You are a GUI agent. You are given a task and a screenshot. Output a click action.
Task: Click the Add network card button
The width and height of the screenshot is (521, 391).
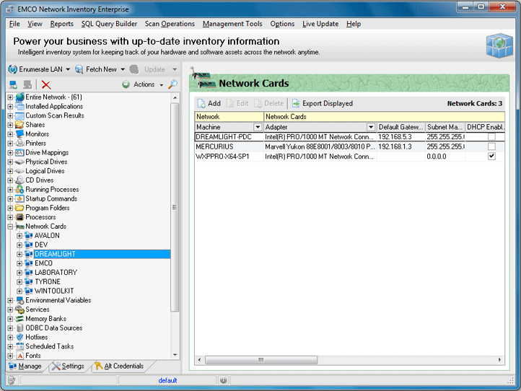[209, 103]
